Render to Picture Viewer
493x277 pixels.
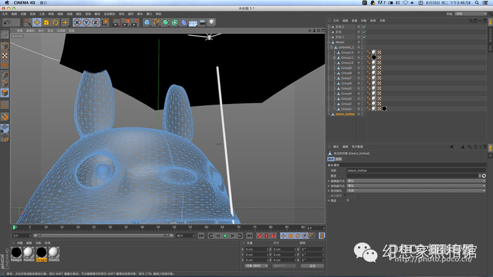coord(126,22)
